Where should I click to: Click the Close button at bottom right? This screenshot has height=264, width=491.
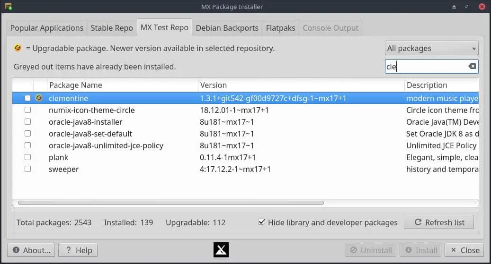coord(464,250)
